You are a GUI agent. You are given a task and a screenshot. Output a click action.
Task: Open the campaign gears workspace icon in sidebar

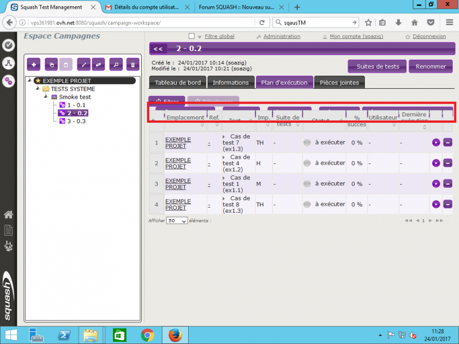point(9,81)
